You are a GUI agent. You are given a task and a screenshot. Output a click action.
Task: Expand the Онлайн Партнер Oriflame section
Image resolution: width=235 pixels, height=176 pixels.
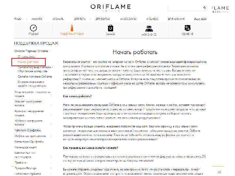31,51
